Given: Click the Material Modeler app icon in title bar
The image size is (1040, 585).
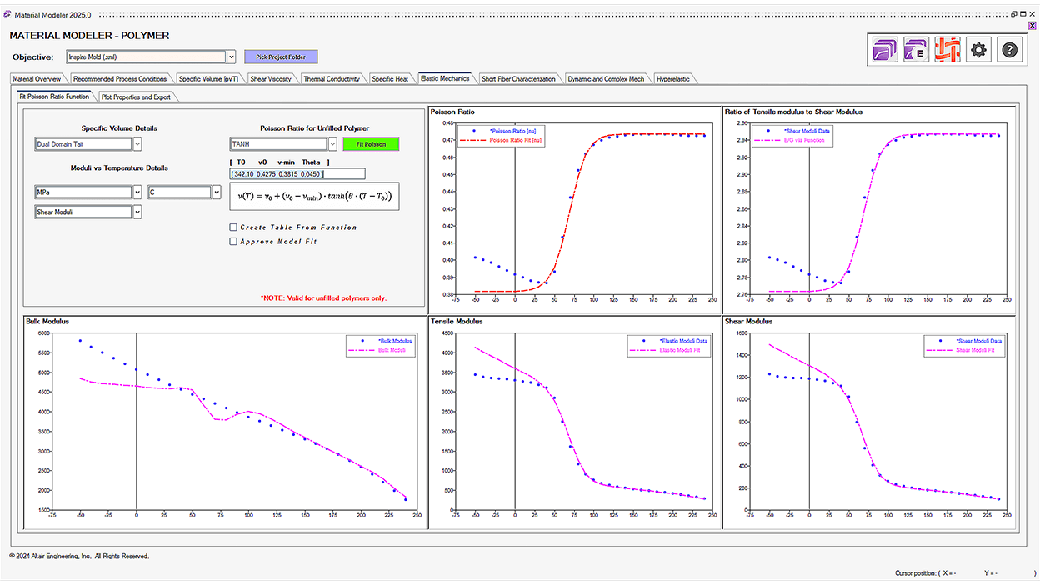Looking at the screenshot, I should [x=7, y=14].
